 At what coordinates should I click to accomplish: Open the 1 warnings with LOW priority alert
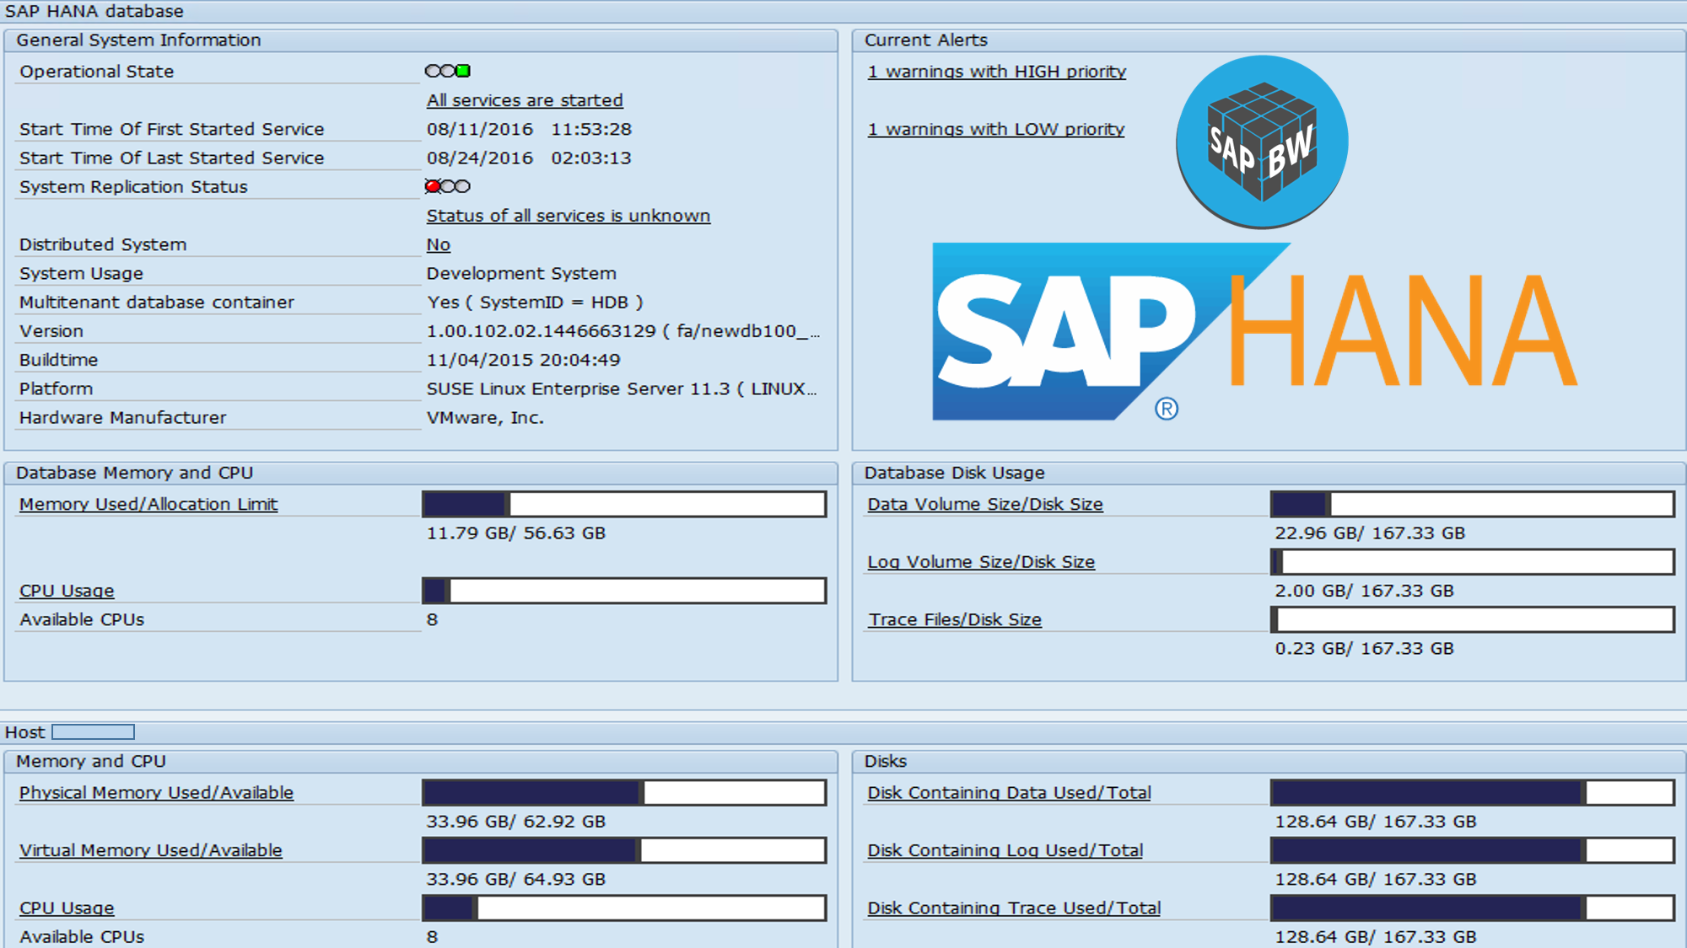point(994,129)
